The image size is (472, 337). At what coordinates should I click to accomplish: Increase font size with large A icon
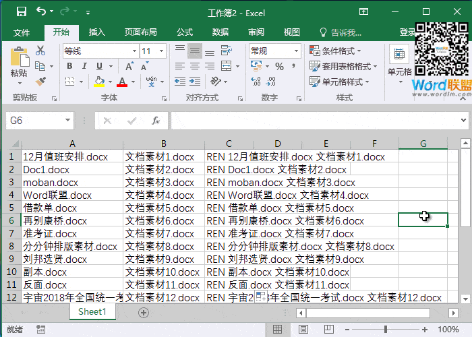click(129, 66)
